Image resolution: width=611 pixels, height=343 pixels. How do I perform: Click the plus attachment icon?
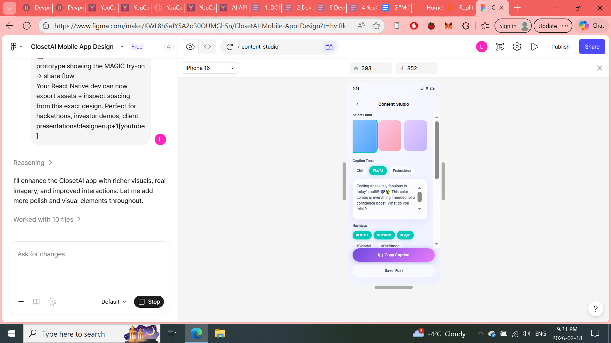[21, 302]
